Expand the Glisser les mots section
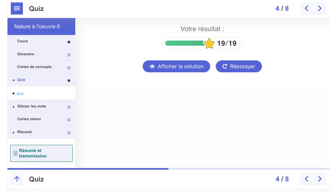This screenshot has width=336, height=192. coord(14,107)
